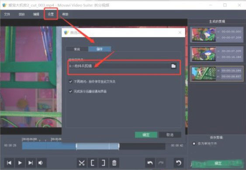Browse for folder with the folder icon

[173, 66]
